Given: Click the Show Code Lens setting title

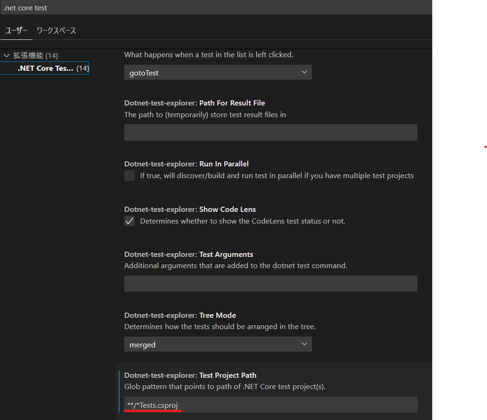Looking at the screenshot, I should (228, 210).
